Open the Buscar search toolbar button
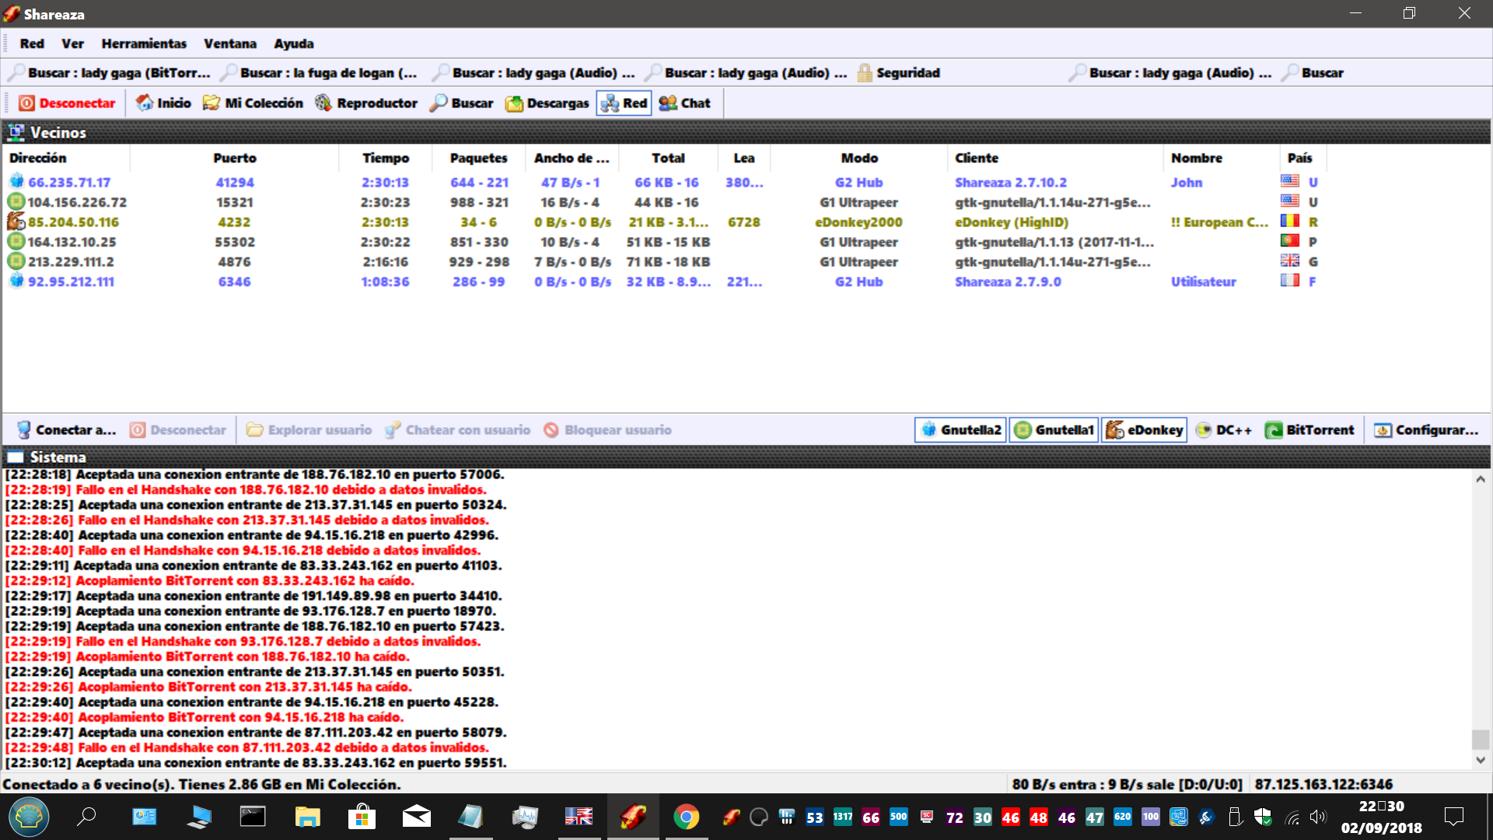1493x840 pixels. [461, 103]
